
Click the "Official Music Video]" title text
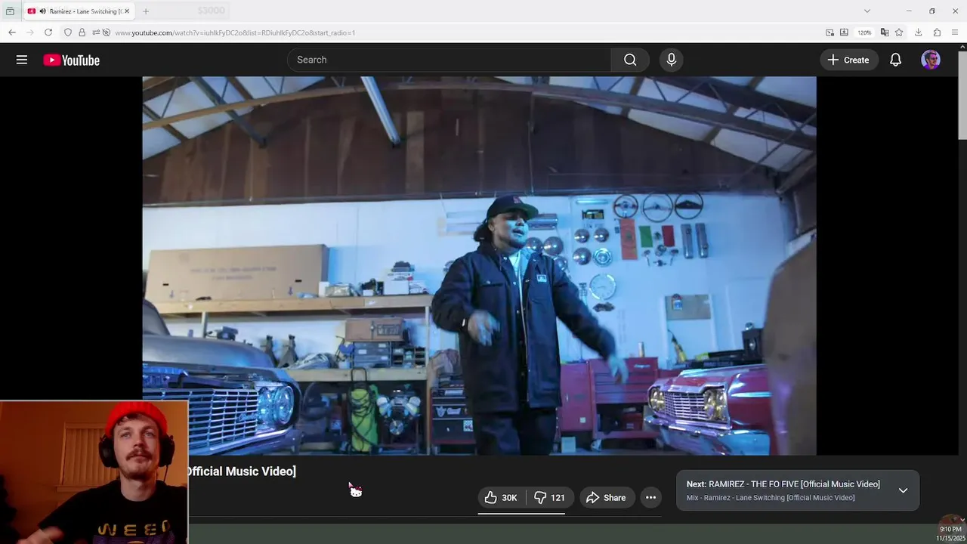242,471
